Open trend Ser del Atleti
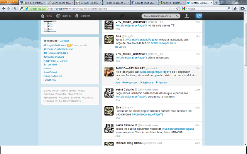The image size is (247, 154). tap(50, 65)
